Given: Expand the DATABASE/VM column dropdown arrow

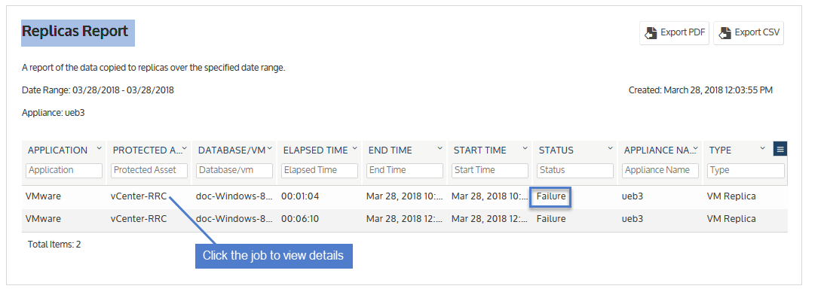Looking at the screenshot, I should (x=270, y=148).
